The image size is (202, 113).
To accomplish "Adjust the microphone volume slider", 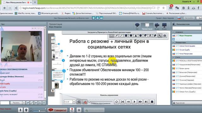I will (x=39, y=111).
